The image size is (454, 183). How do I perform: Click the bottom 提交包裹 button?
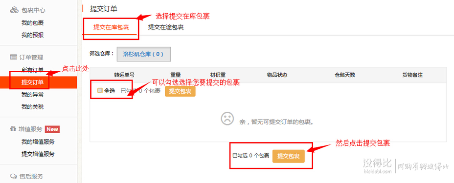tap(288, 156)
